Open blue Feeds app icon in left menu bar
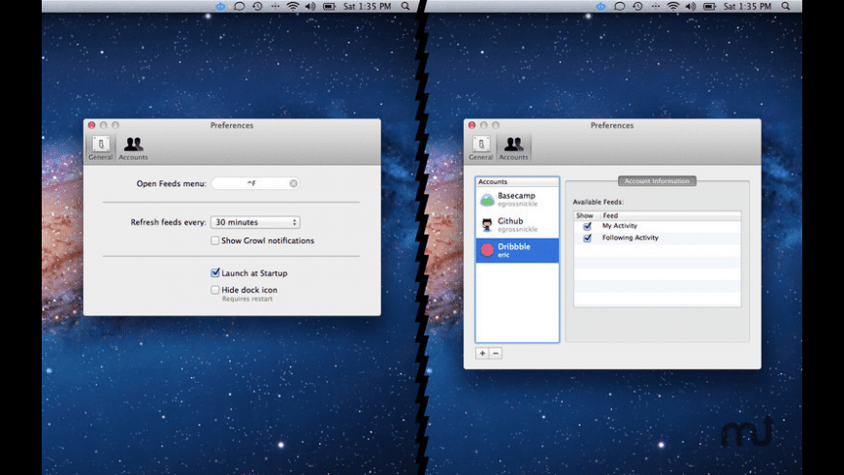The image size is (844, 475). coord(220,7)
